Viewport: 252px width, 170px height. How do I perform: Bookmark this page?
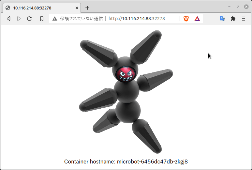(x=42, y=19)
